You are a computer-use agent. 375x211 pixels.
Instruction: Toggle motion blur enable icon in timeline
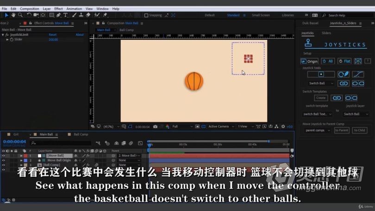point(131,143)
